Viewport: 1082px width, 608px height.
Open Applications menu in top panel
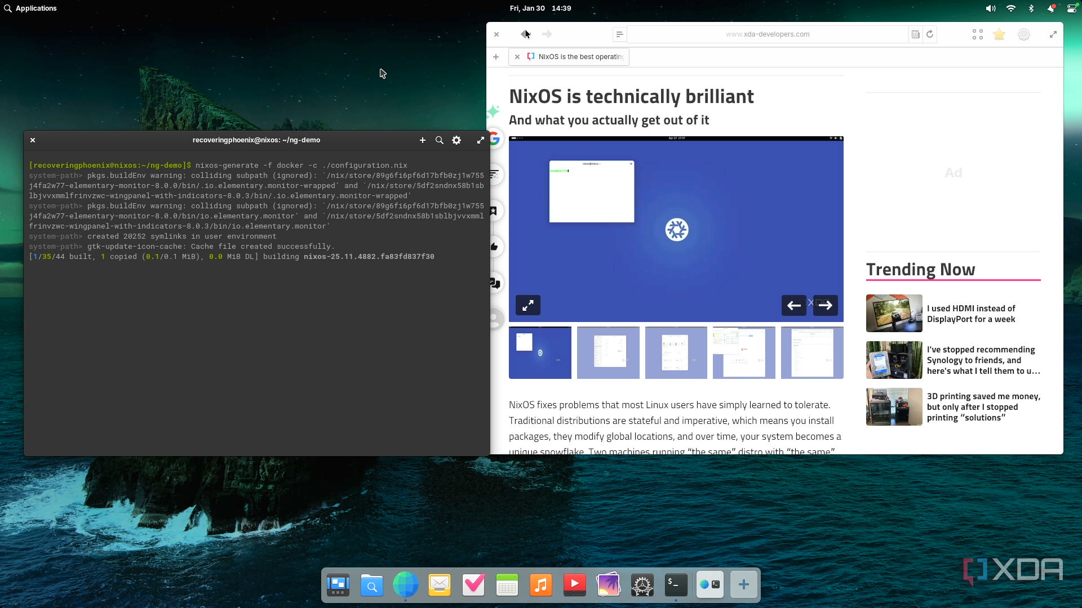click(x=30, y=8)
